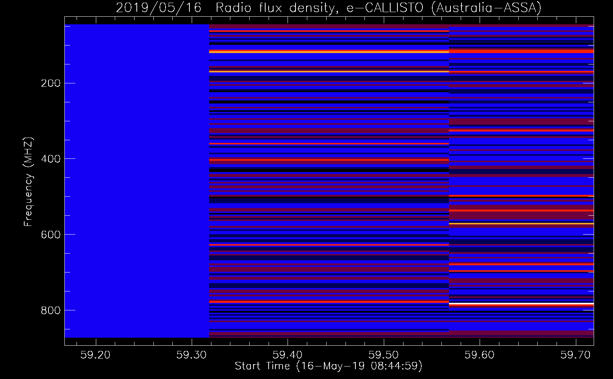Click the 600 frequency tick label
This screenshot has width=613, height=379.
[50, 235]
